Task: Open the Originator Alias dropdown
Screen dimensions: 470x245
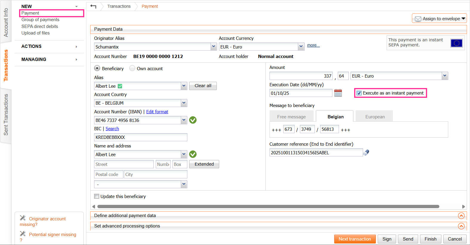Action: coord(214,46)
